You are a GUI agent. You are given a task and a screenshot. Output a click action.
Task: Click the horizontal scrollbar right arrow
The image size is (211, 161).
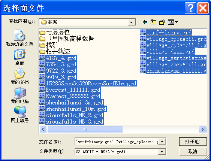pos(202,129)
